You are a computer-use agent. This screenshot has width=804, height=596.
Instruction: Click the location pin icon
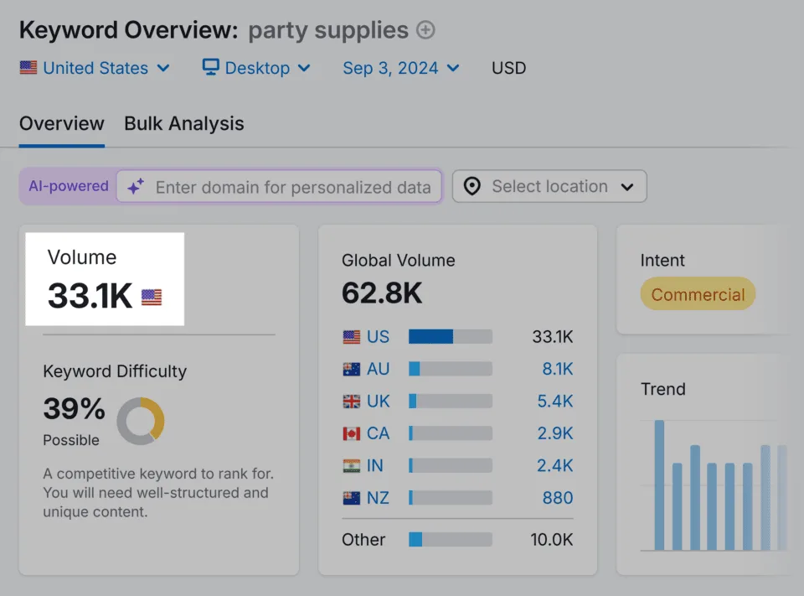pyautogui.click(x=472, y=186)
